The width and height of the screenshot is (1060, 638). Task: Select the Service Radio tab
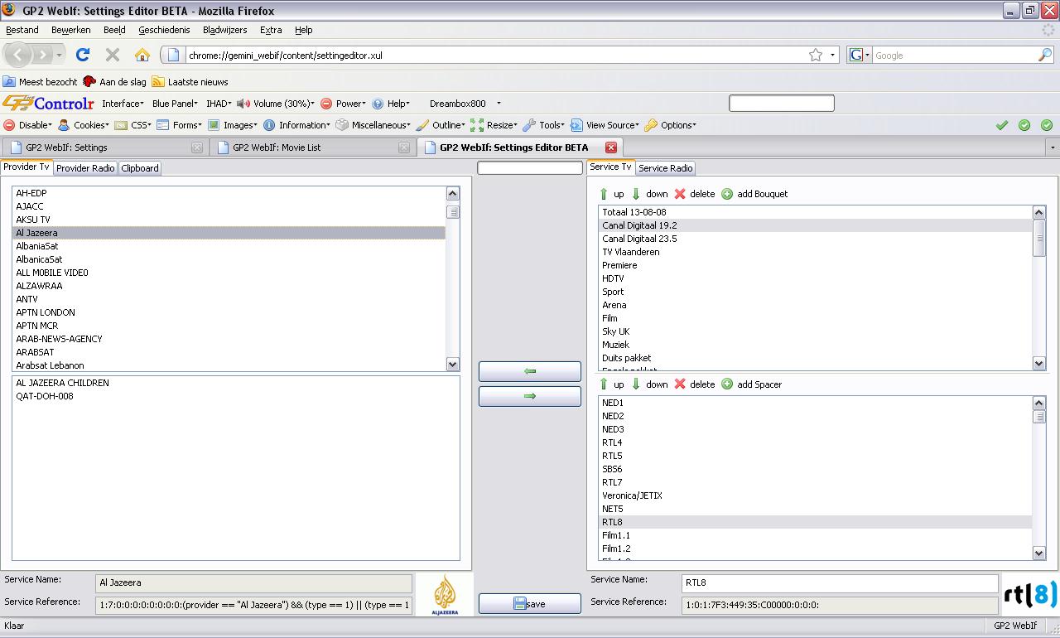click(x=665, y=167)
